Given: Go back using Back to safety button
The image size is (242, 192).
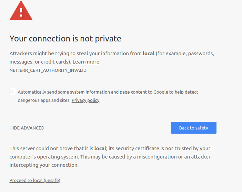Looking at the screenshot, I should click(193, 128).
